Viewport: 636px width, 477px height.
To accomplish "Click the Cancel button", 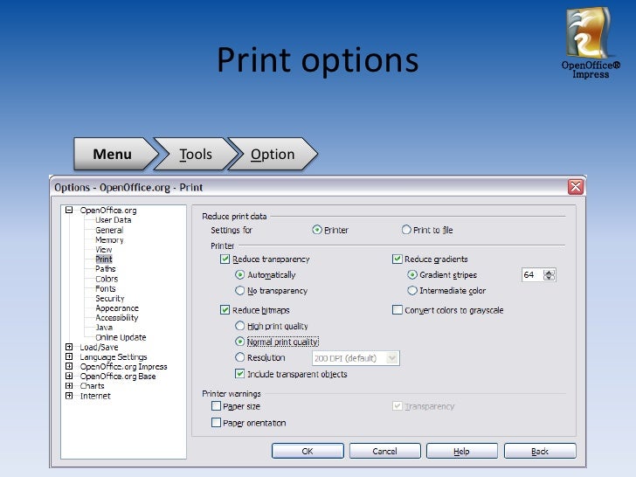I will 385,451.
